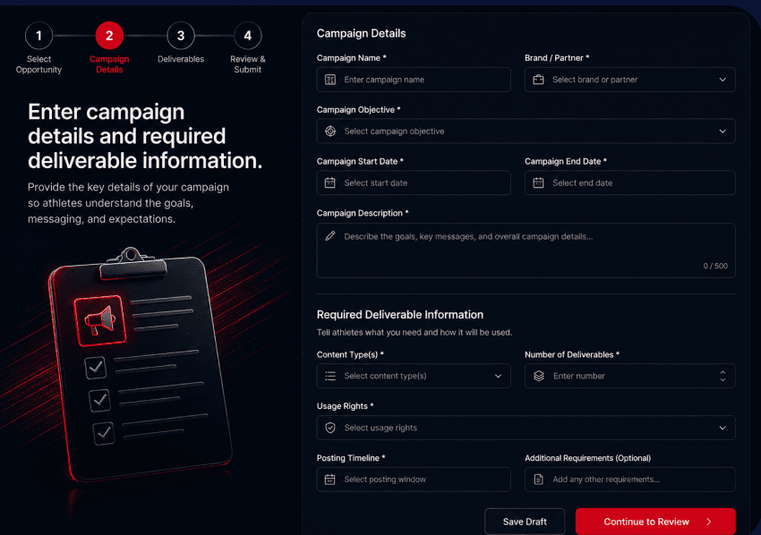Screen dimensions: 761x535
Task: Click the '0 / 500' character counter
Action: pyautogui.click(x=715, y=266)
